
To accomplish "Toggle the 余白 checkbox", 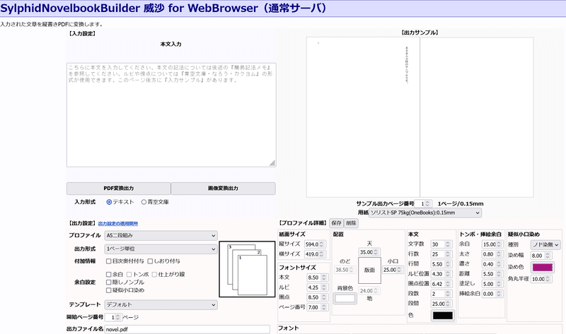I will click(109, 275).
